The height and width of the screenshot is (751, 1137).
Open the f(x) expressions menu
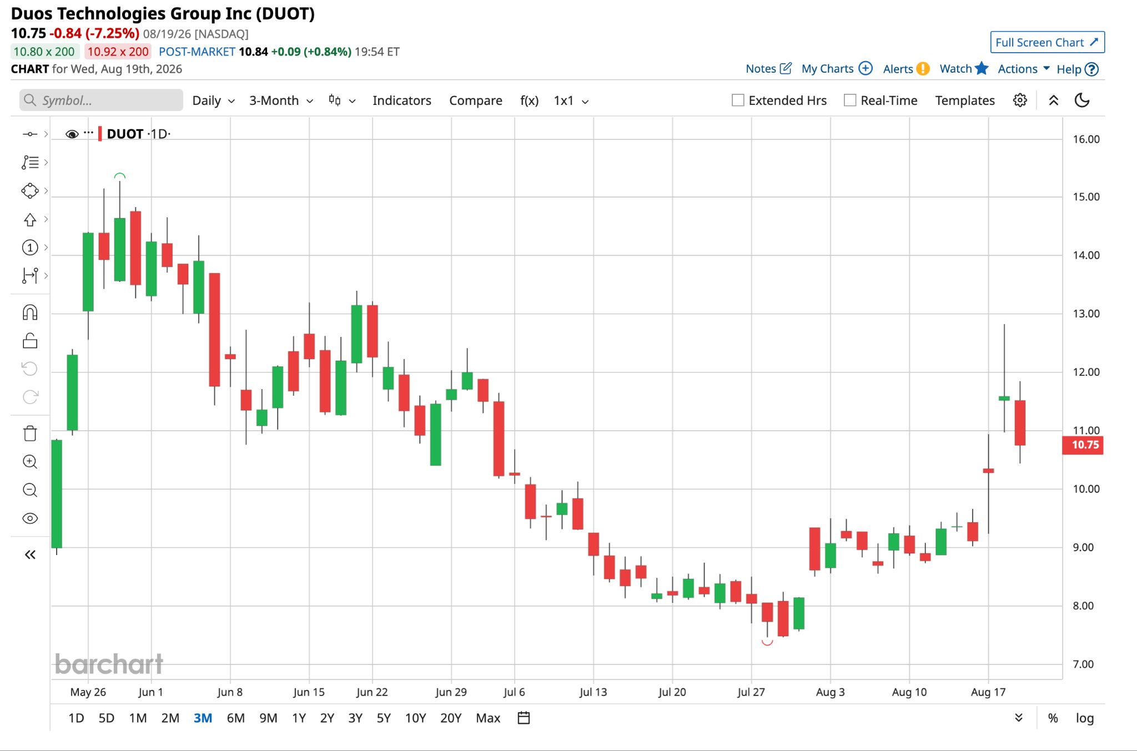[529, 100]
